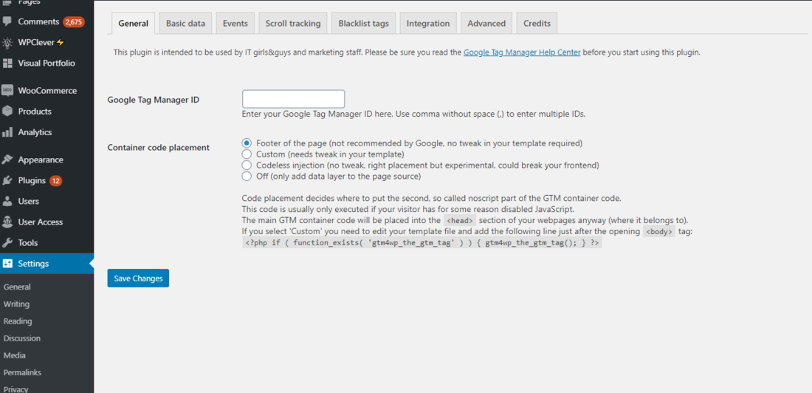Open the Appearance menu item

47,160
